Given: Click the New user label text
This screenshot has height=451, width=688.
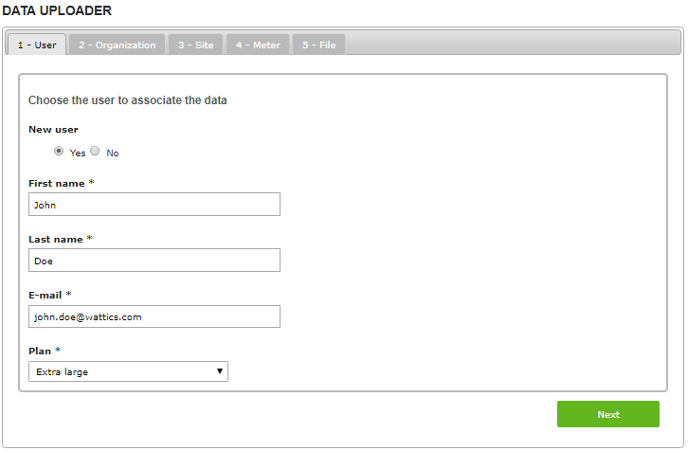Looking at the screenshot, I should 53,129.
